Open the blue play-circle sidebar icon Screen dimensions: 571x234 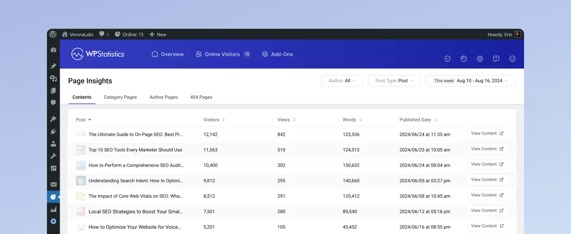click(x=53, y=221)
